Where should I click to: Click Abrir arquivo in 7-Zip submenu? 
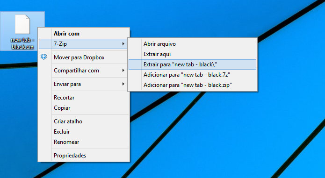[192, 44]
